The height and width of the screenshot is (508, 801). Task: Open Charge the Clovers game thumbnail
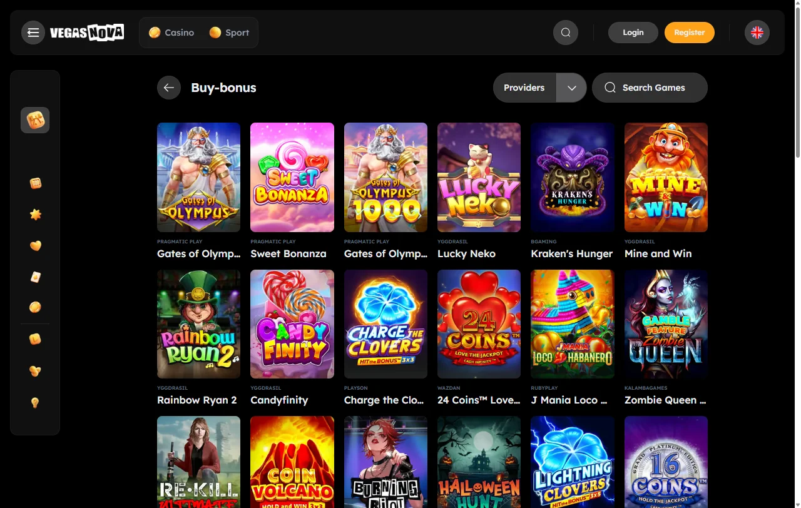(385, 324)
